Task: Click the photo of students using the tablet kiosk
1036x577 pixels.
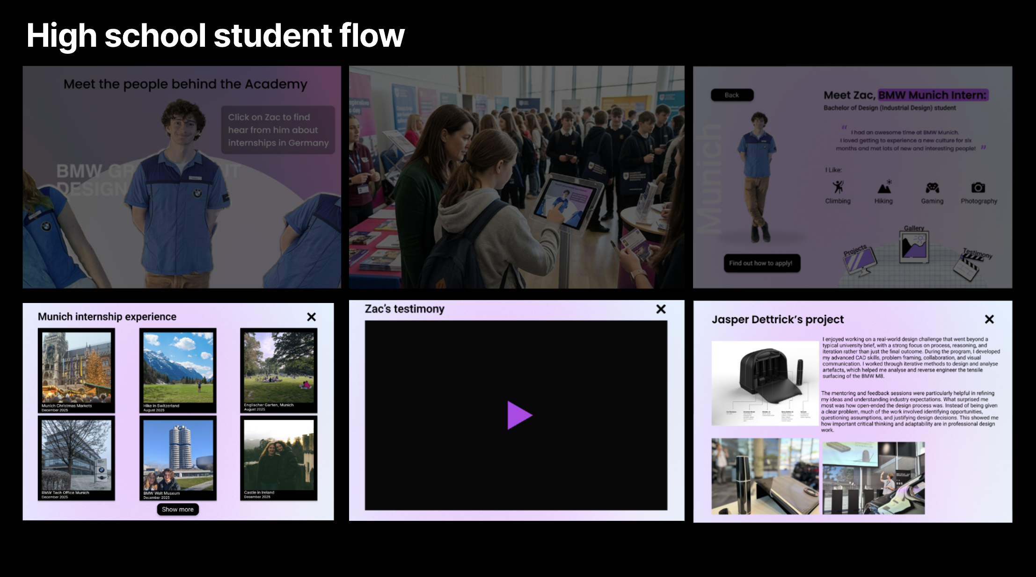Action: pos(517,177)
